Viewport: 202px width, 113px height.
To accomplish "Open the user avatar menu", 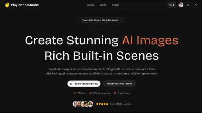I will 181,5.
